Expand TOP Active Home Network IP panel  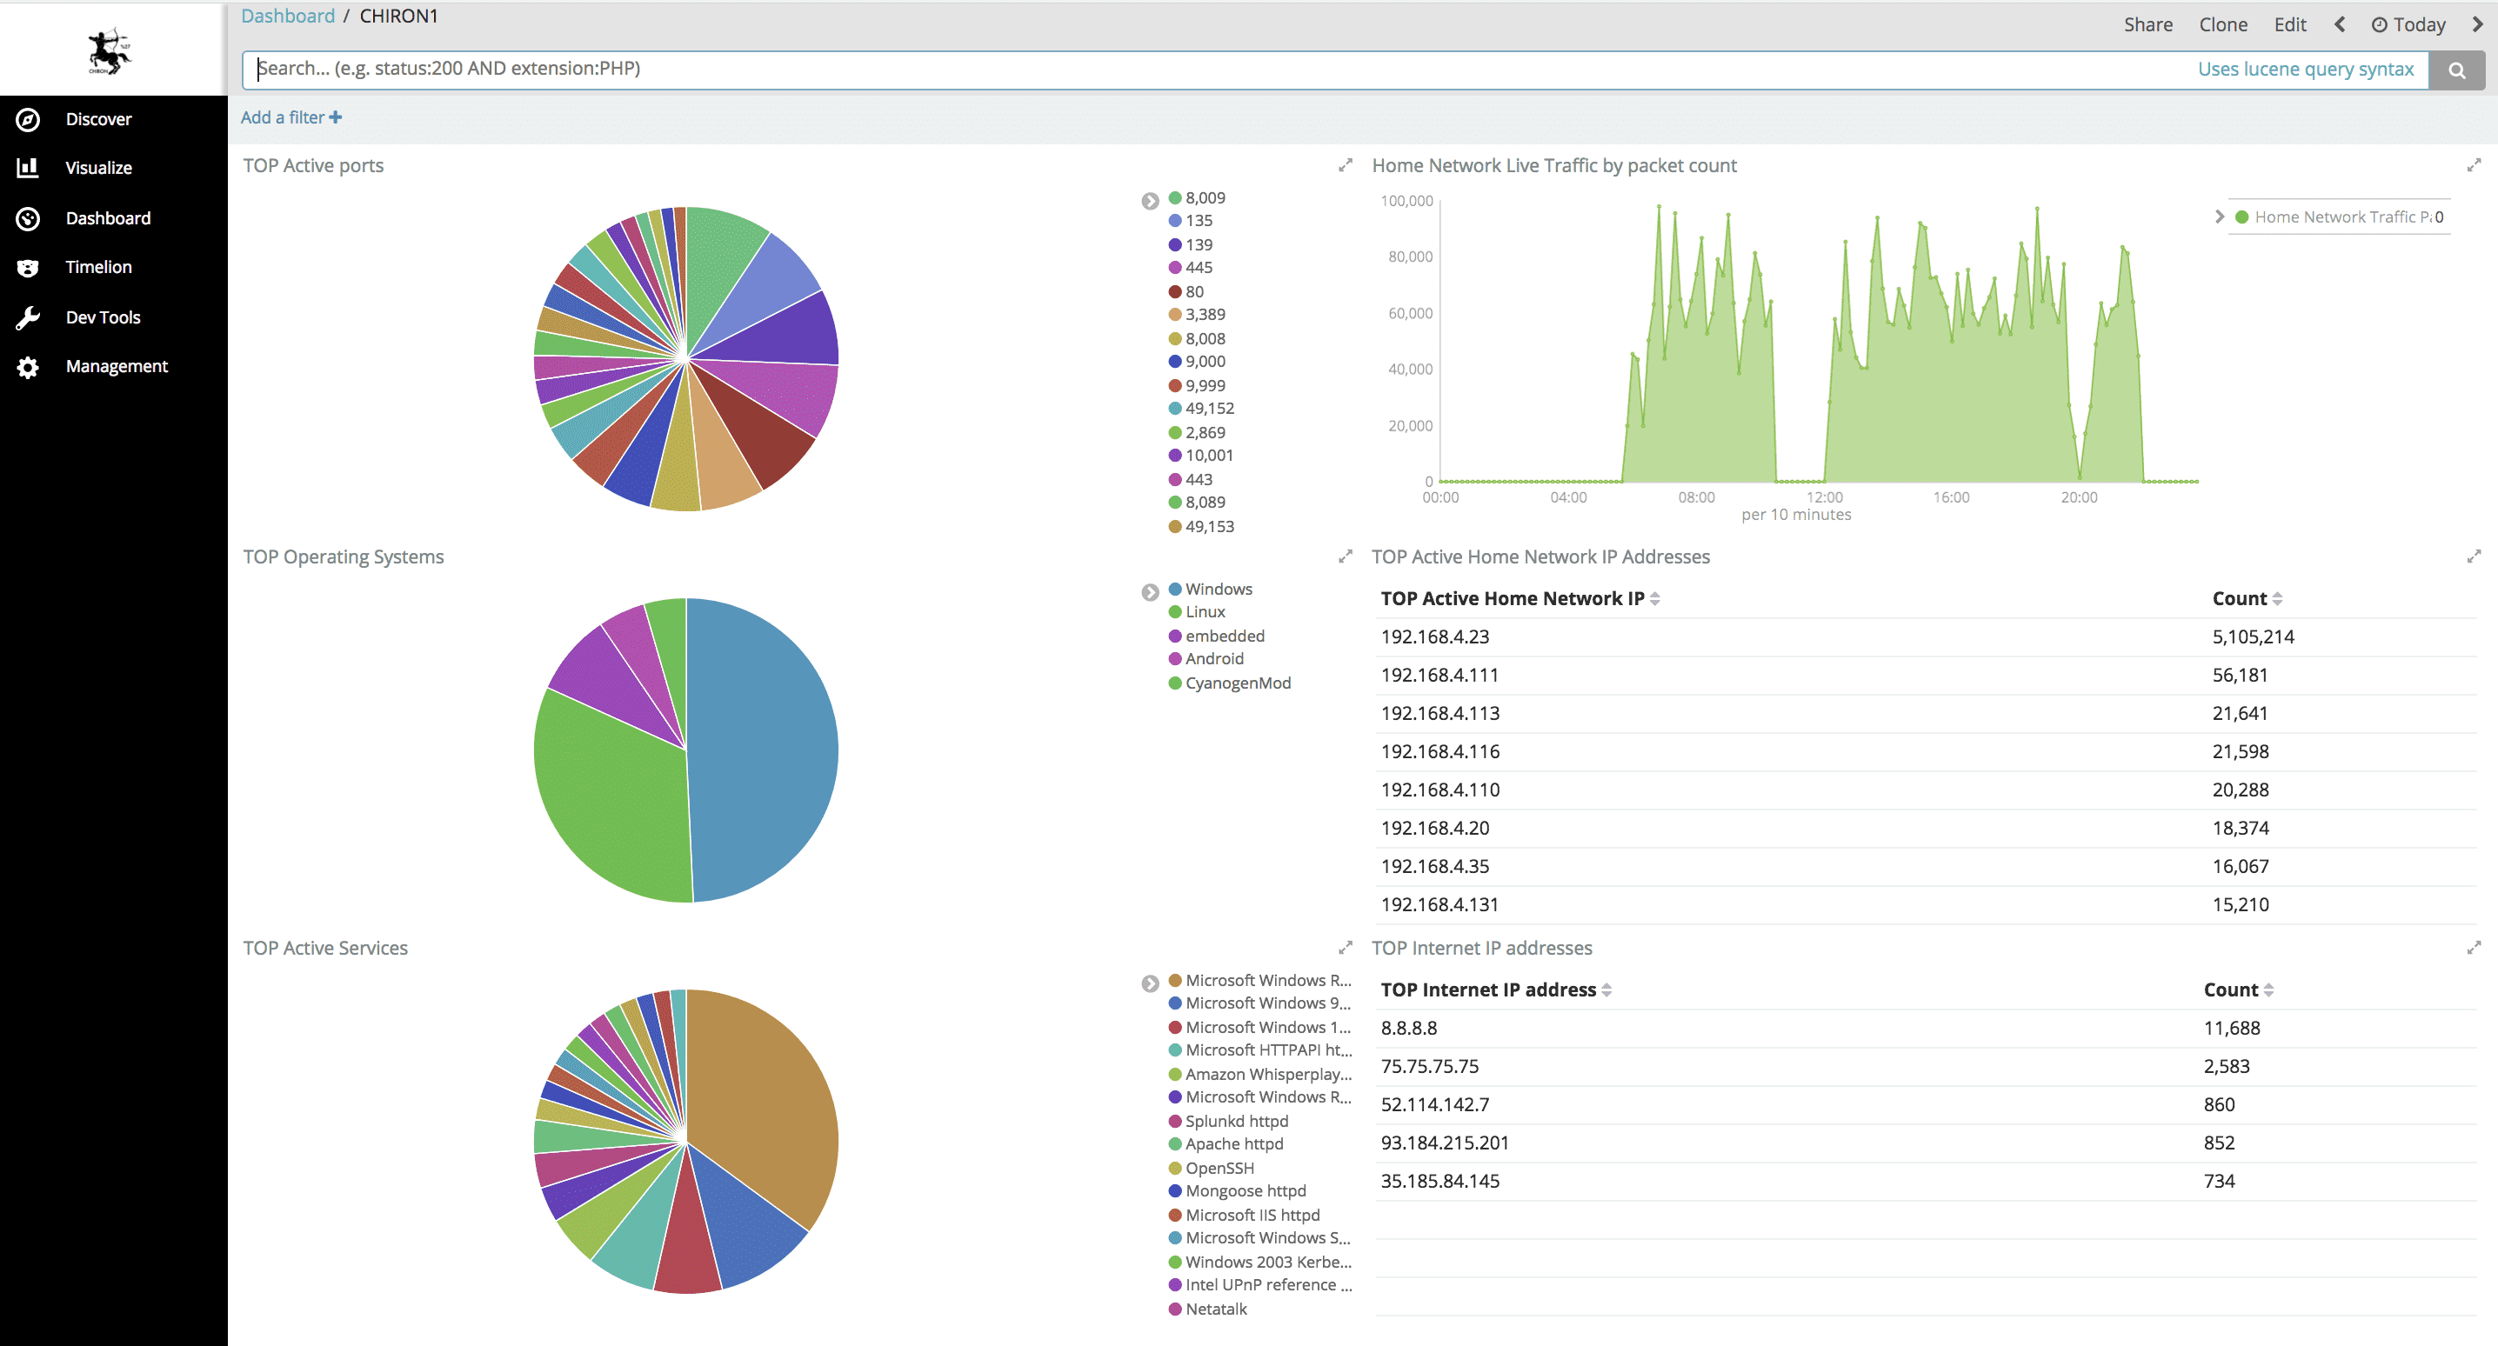click(x=2474, y=556)
